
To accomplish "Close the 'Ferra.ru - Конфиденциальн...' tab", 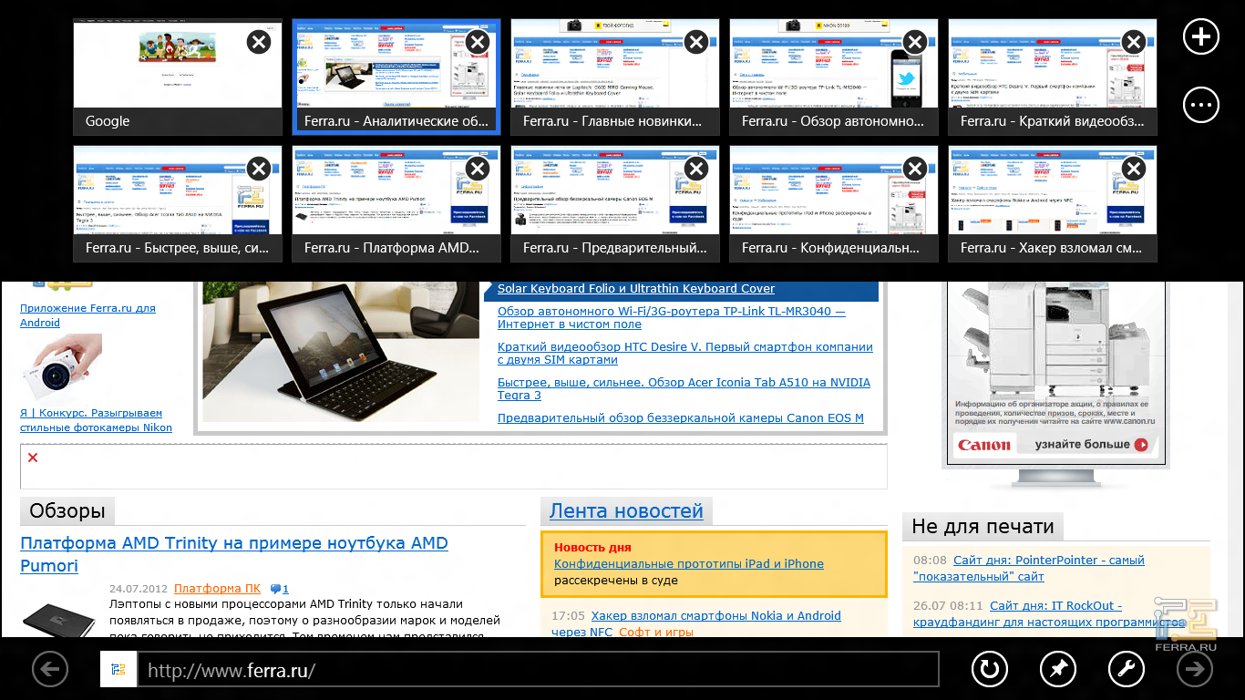I will 915,169.
